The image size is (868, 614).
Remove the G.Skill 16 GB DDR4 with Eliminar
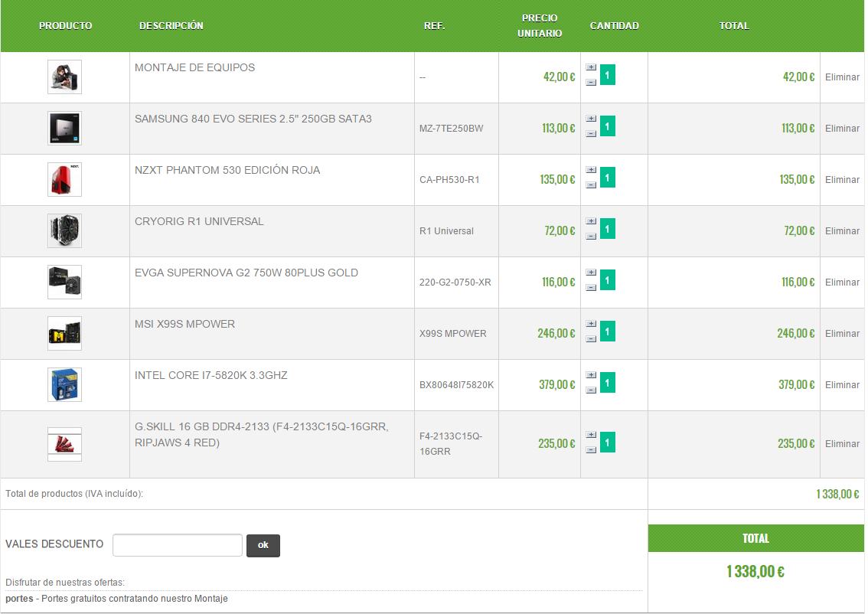(842, 444)
